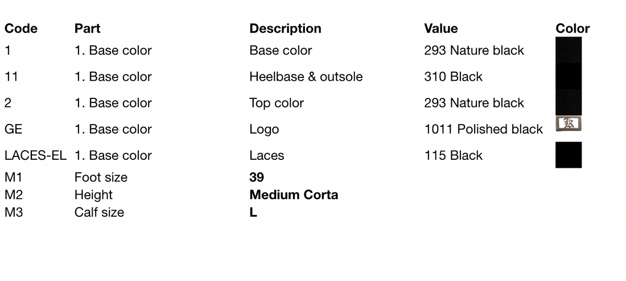Image resolution: width=626 pixels, height=281 pixels.
Task: Click the calf size value L
Action: pyautogui.click(x=253, y=212)
